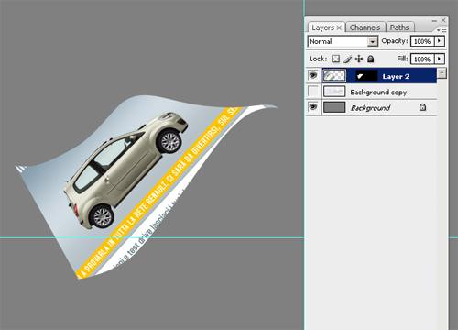Select Background copy layer thumbnail
This screenshot has width=458, height=330.
tap(334, 92)
